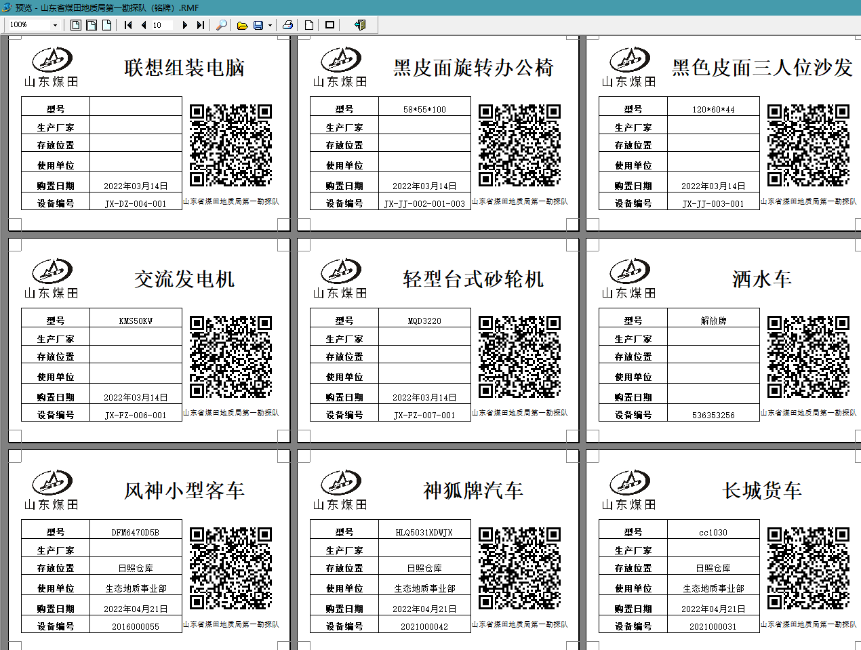The height and width of the screenshot is (650, 861).
Task: Click the first page layout view icon
Action: coord(76,25)
